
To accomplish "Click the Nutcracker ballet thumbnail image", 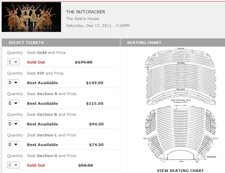I will tap(31, 17).
